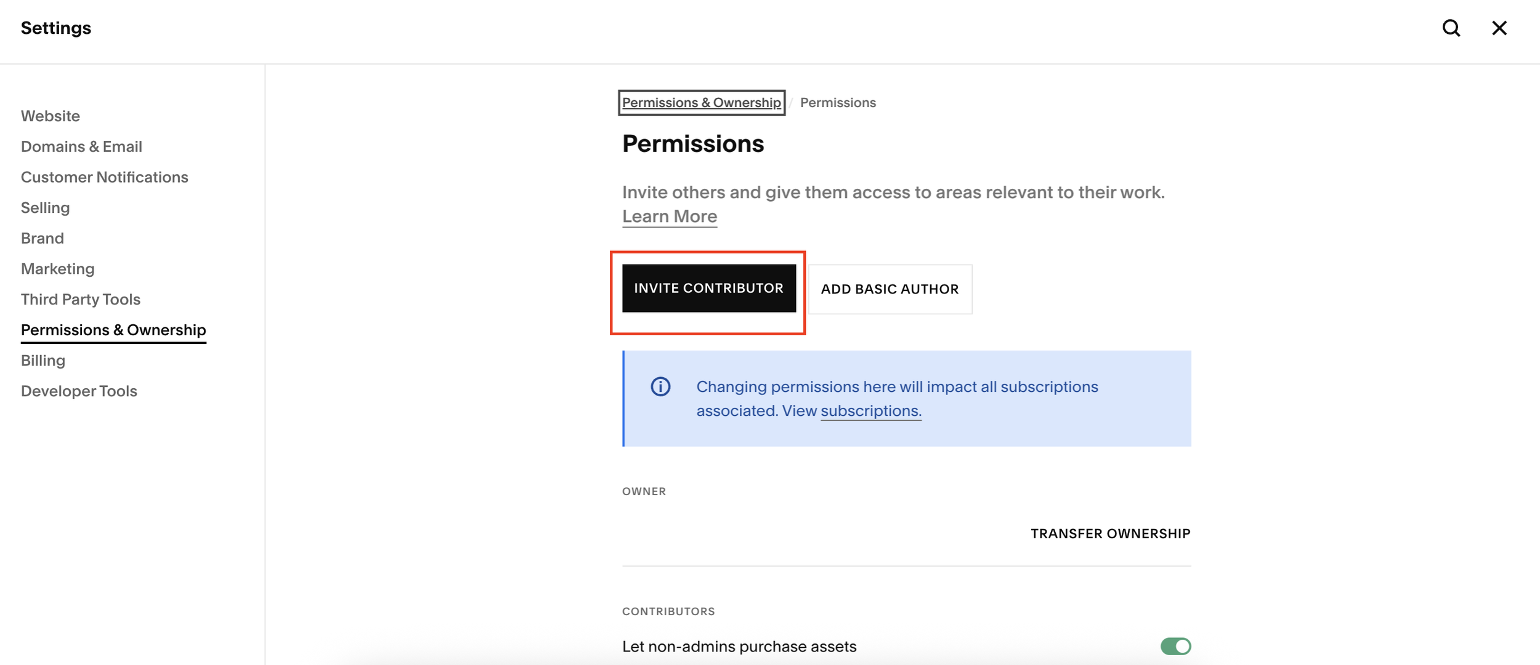Click the Add Basic Author button
Image resolution: width=1540 pixels, height=665 pixels.
pyautogui.click(x=890, y=289)
